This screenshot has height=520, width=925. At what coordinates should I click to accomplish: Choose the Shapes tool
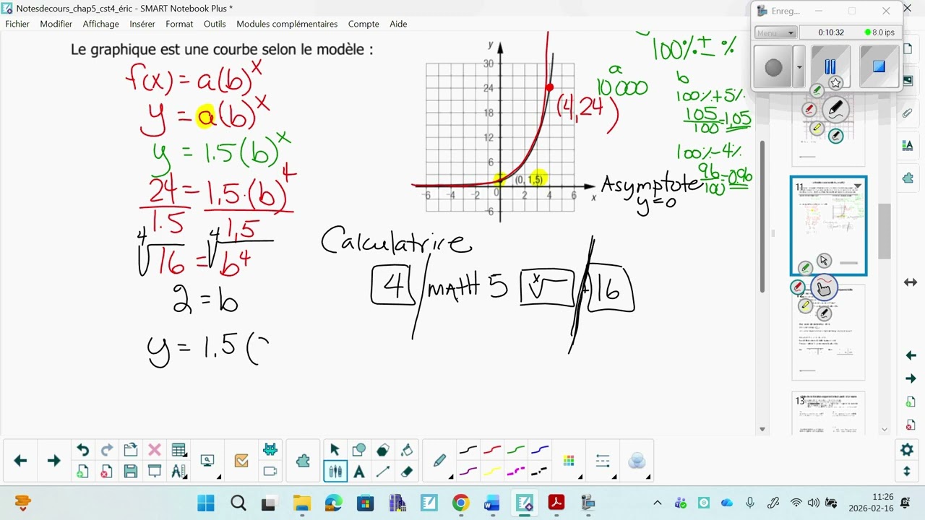pyautogui.click(x=358, y=450)
